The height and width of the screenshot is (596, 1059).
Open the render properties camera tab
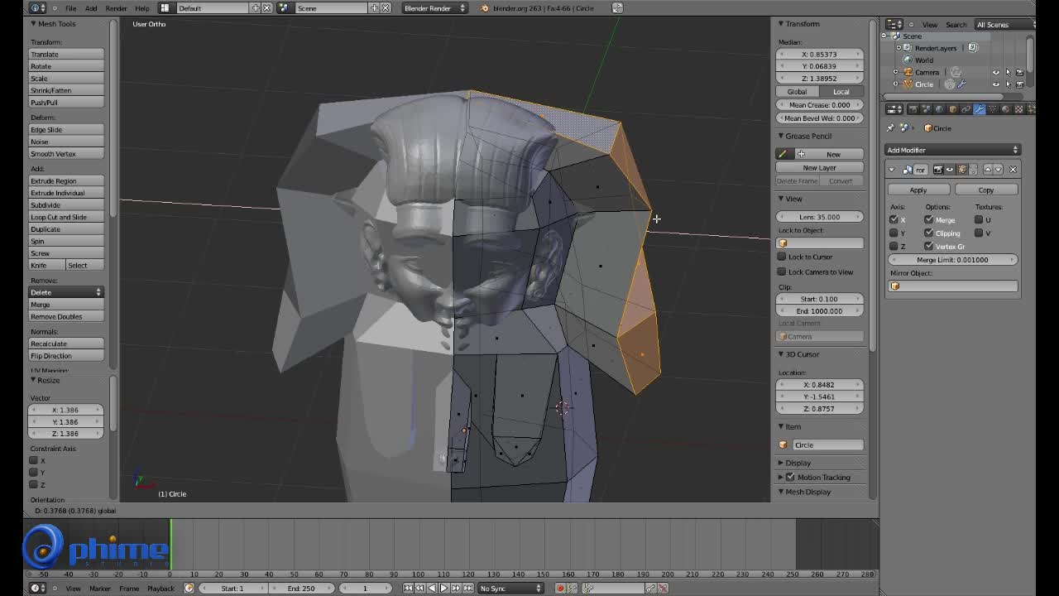pos(913,109)
